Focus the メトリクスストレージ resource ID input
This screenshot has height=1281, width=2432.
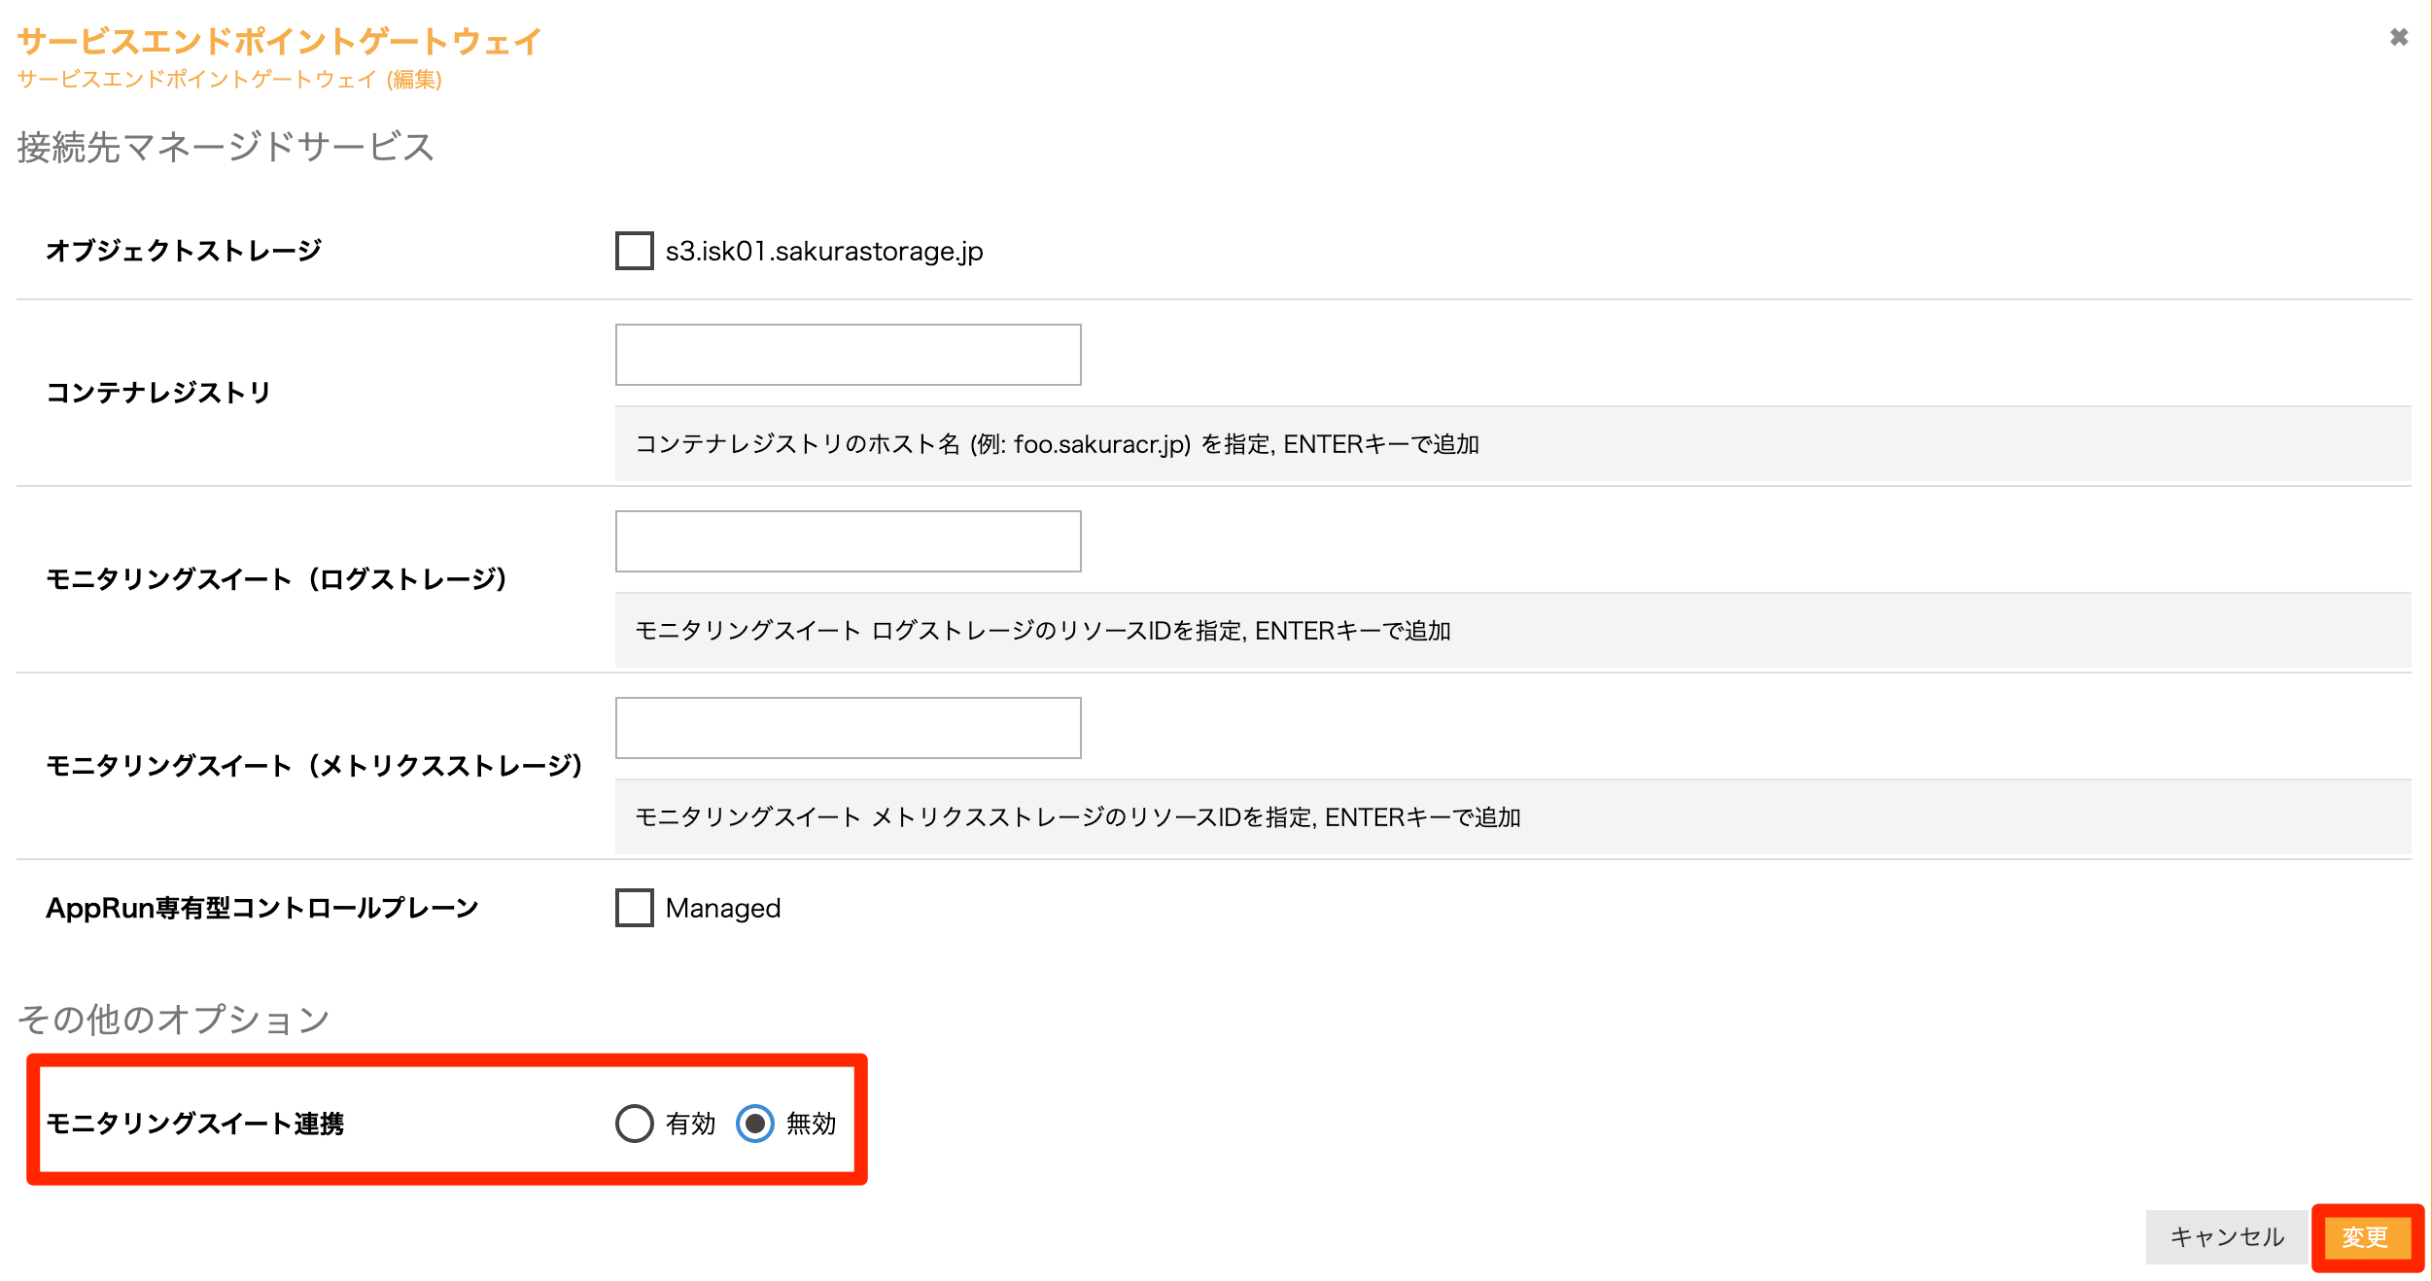848,728
